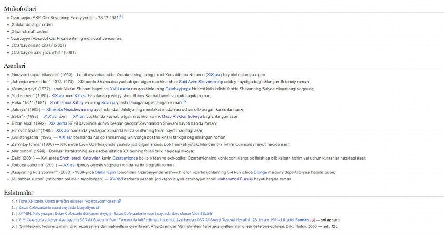The width and height of the screenshot is (444, 234).
Task: Open Flora Xəlilzadə reference link
Action: pyautogui.click(x=68, y=201)
